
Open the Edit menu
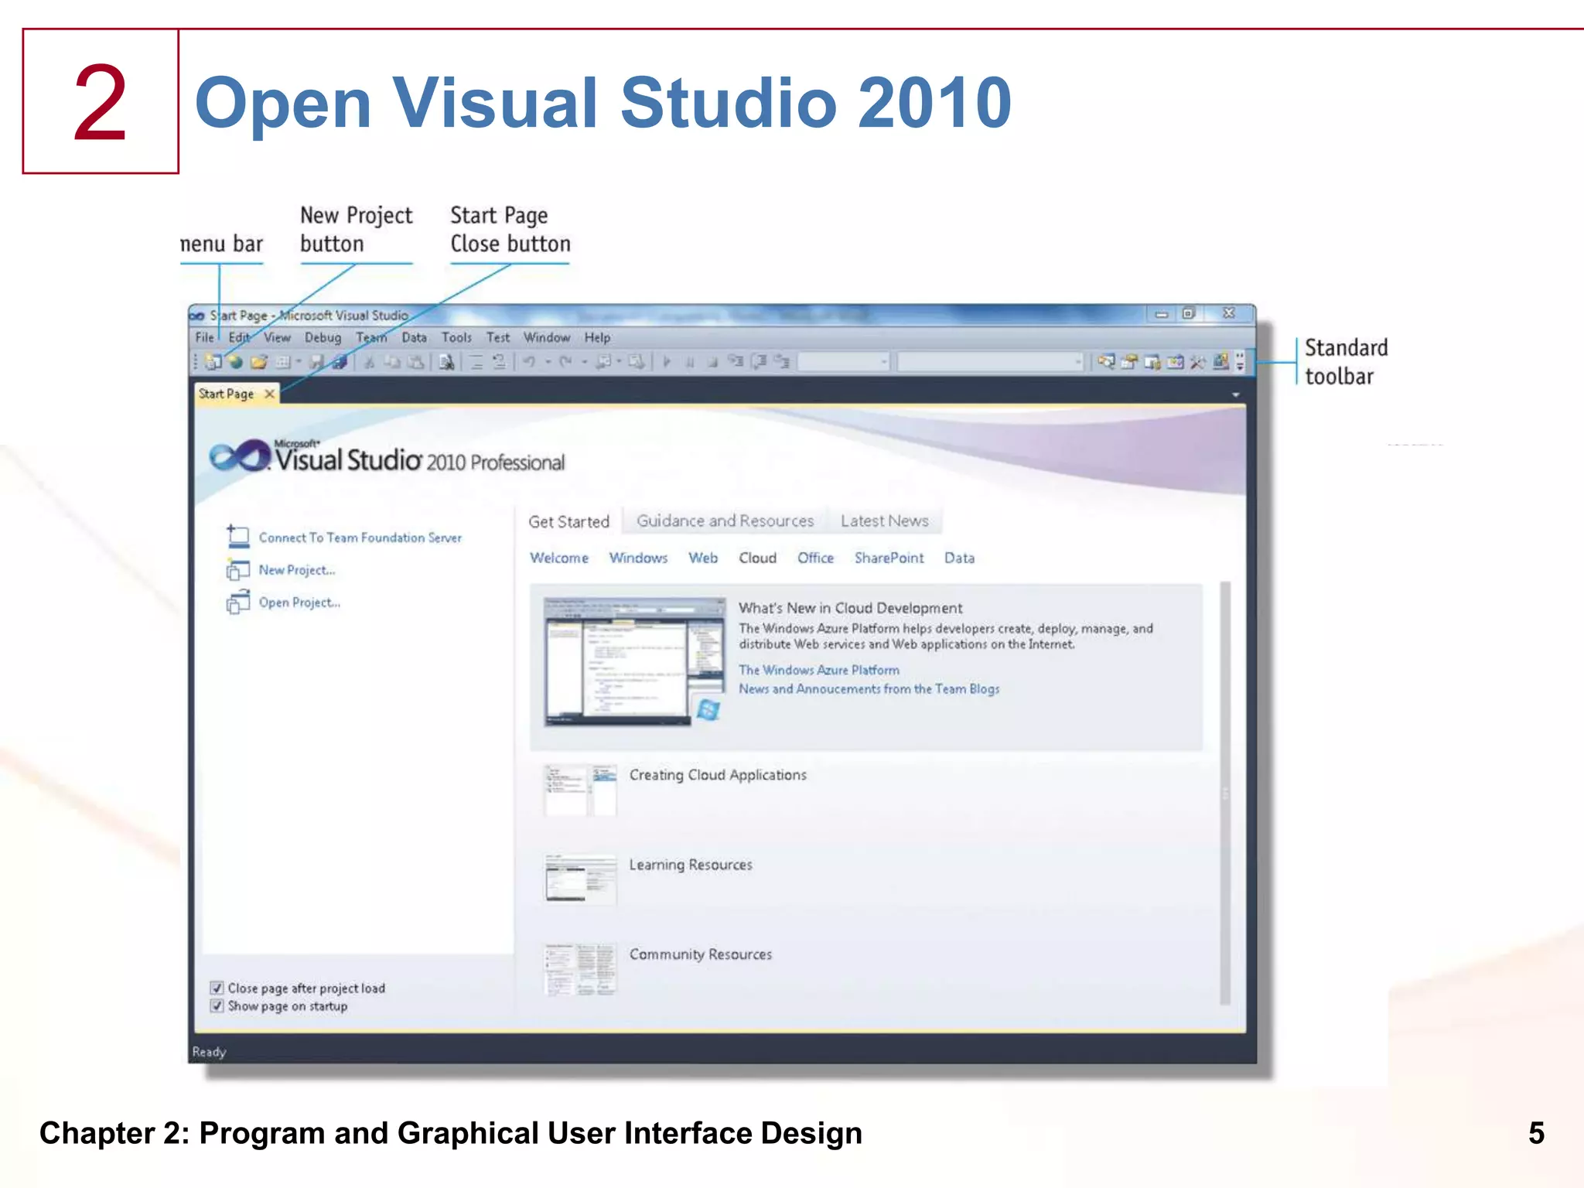[239, 337]
